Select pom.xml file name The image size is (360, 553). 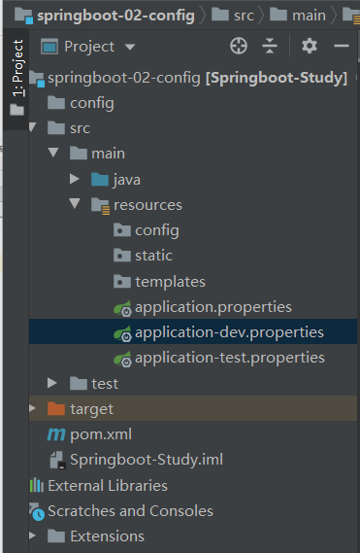(x=101, y=434)
